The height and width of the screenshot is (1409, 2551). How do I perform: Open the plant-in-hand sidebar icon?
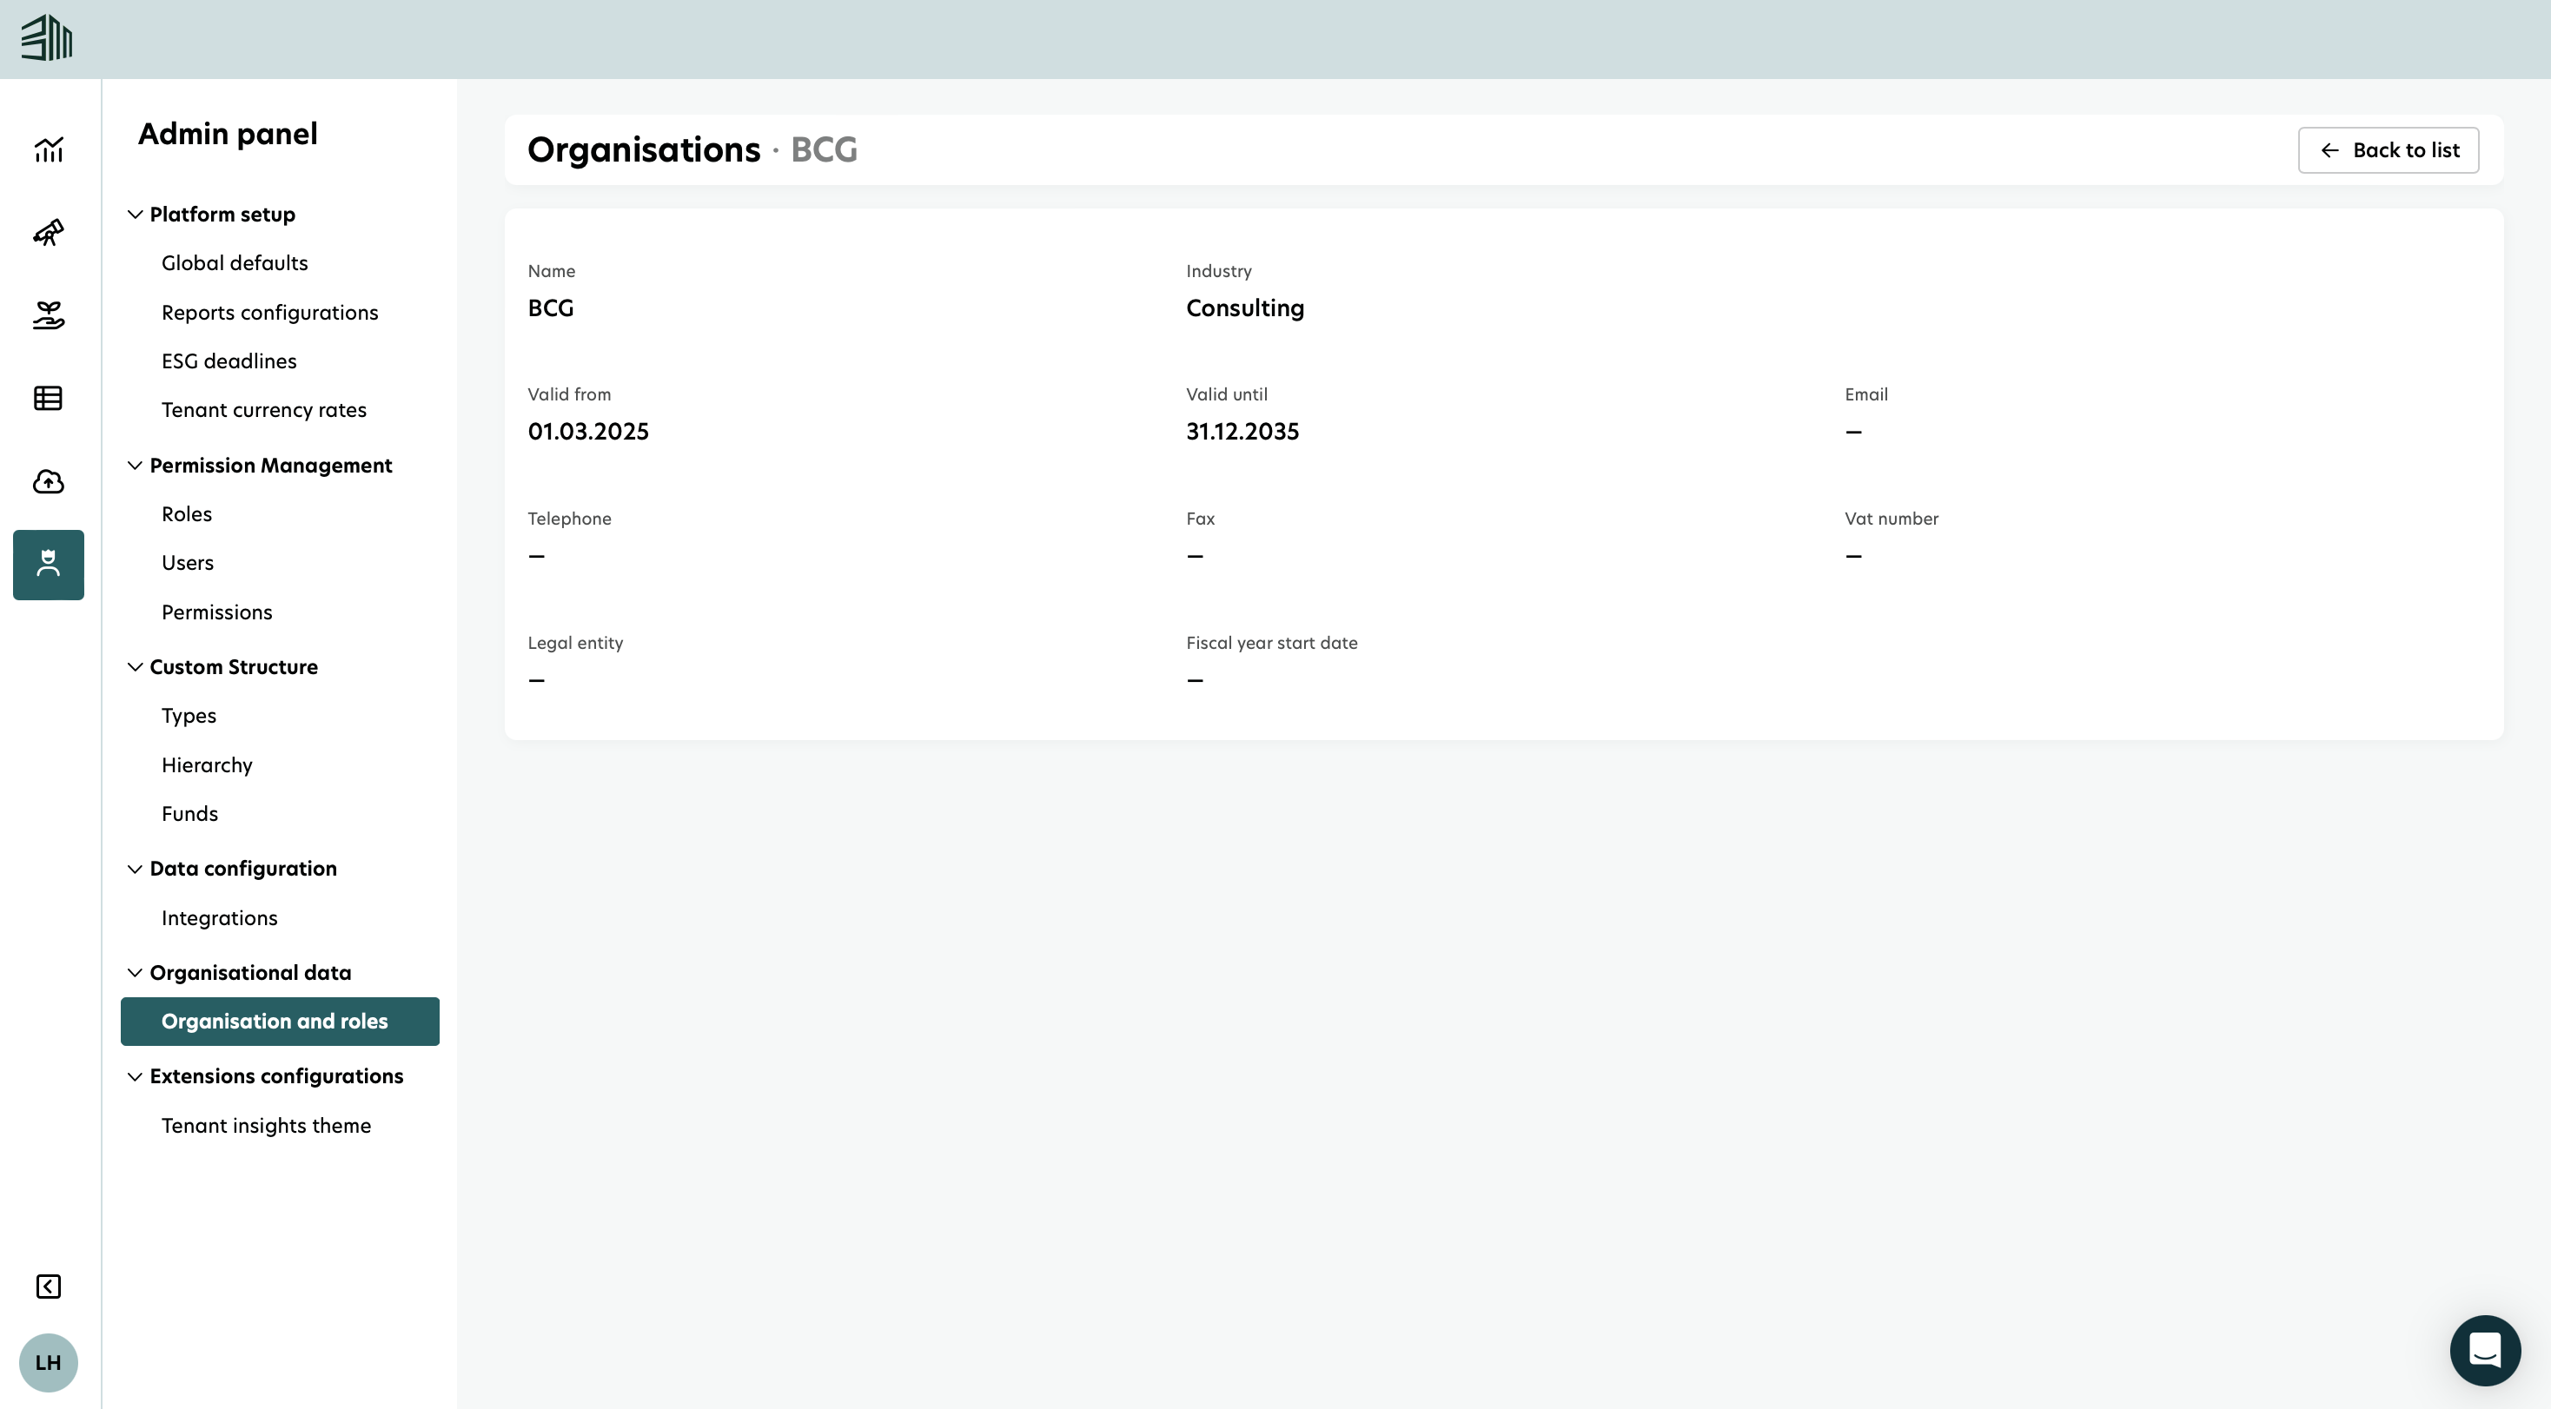coord(49,316)
